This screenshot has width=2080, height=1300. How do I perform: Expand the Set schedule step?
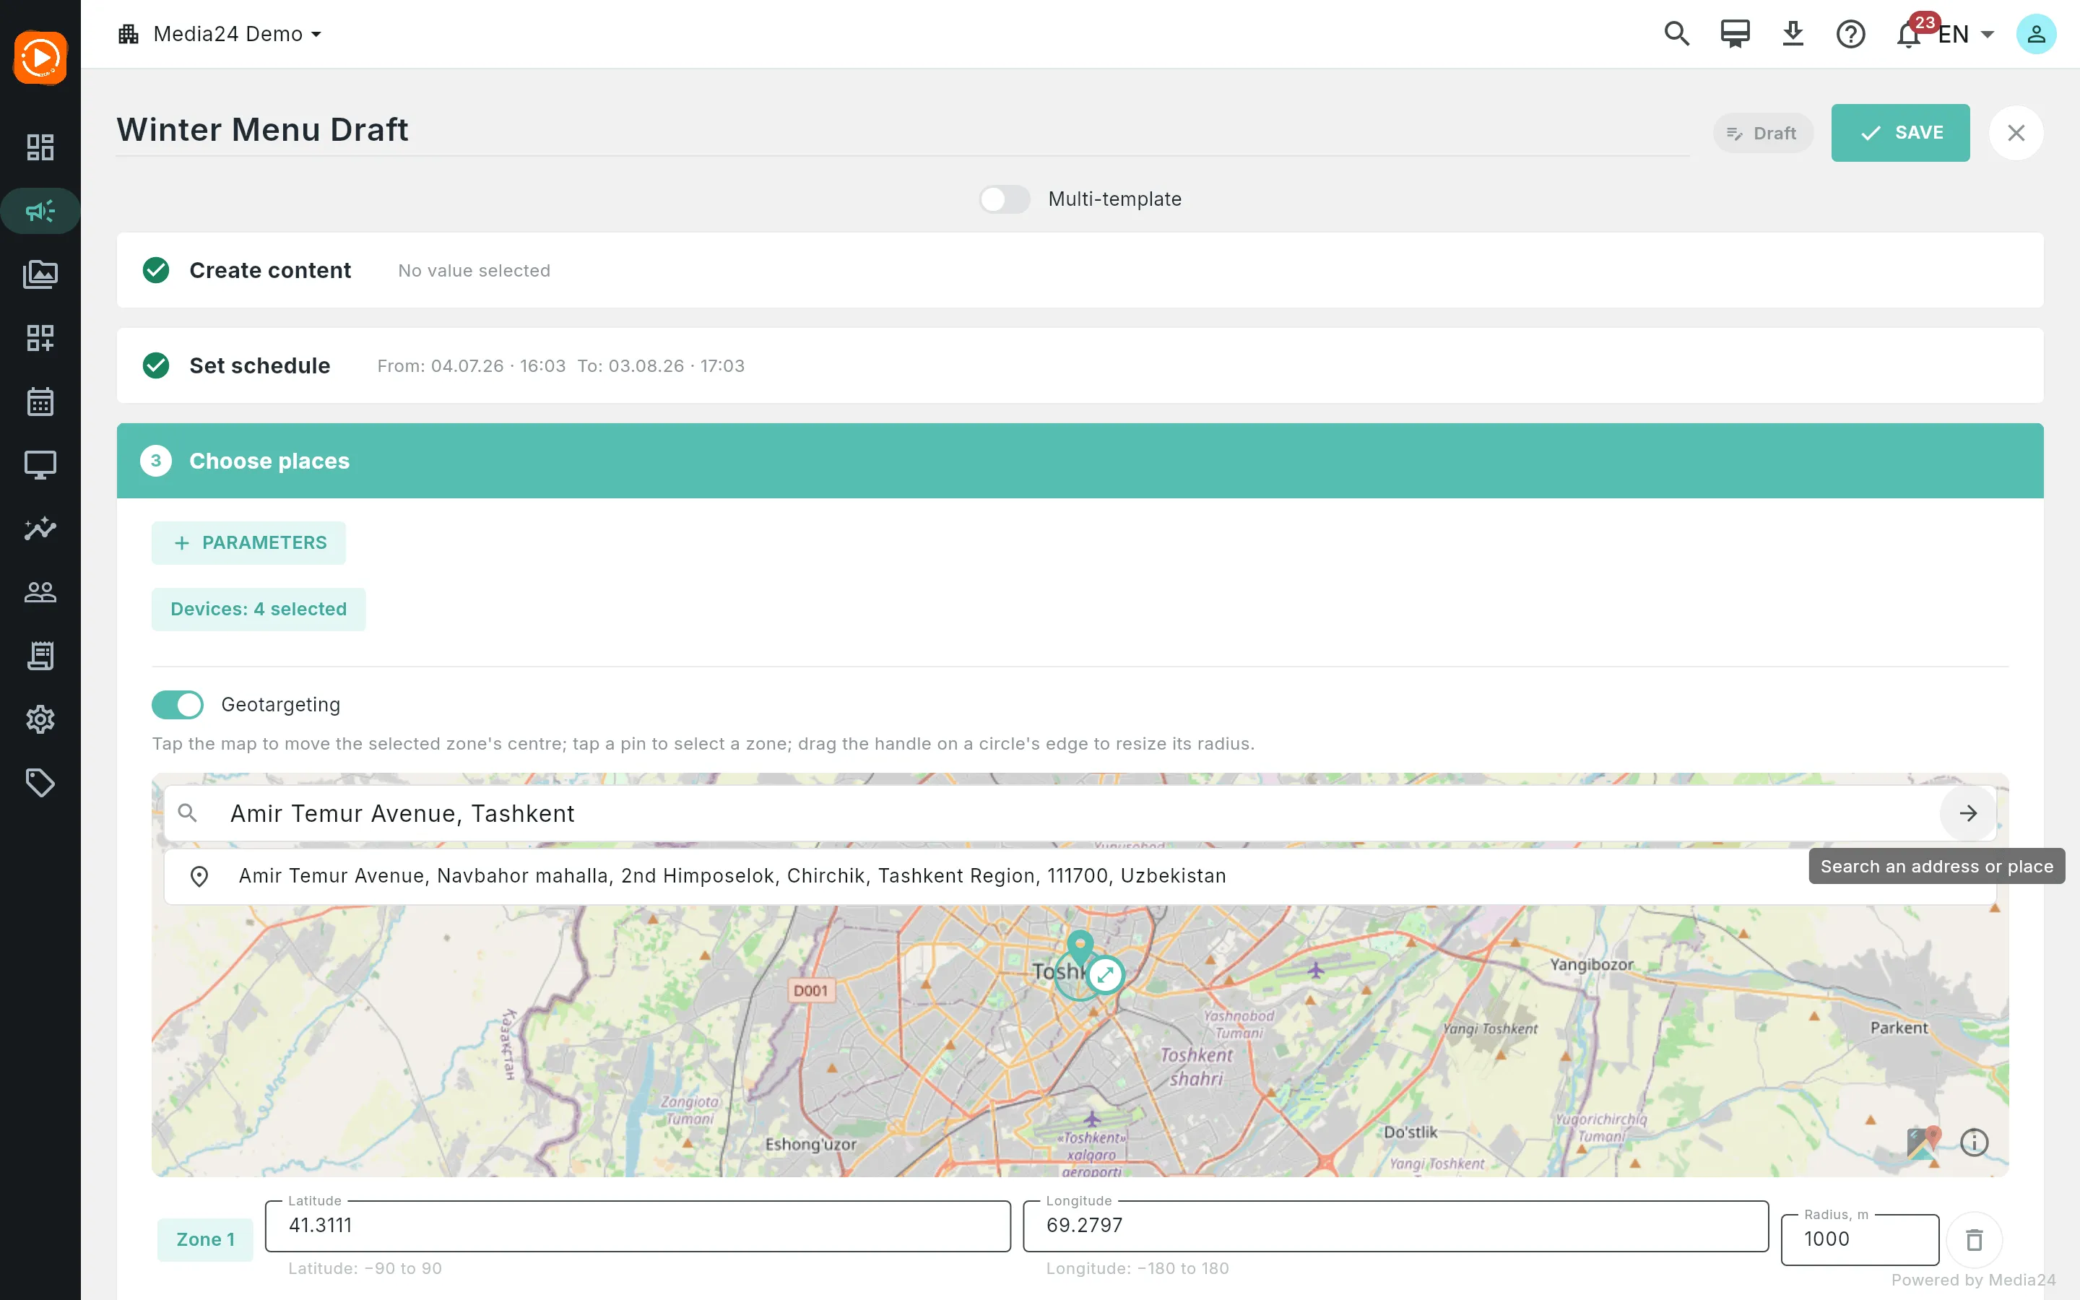1080,365
